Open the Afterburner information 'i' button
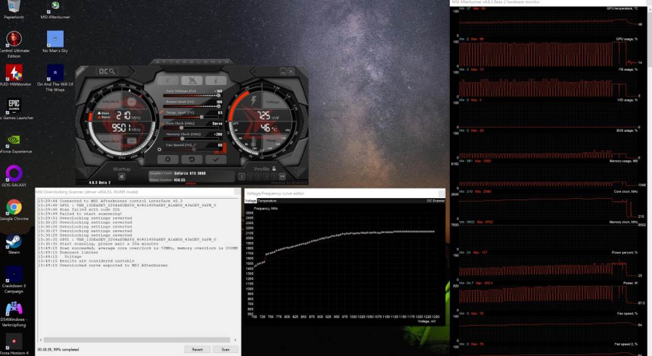This screenshot has height=356, width=652. [x=216, y=81]
